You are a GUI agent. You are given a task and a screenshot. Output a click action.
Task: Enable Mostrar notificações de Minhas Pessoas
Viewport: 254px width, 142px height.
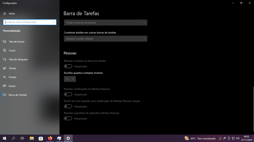coord(68,94)
